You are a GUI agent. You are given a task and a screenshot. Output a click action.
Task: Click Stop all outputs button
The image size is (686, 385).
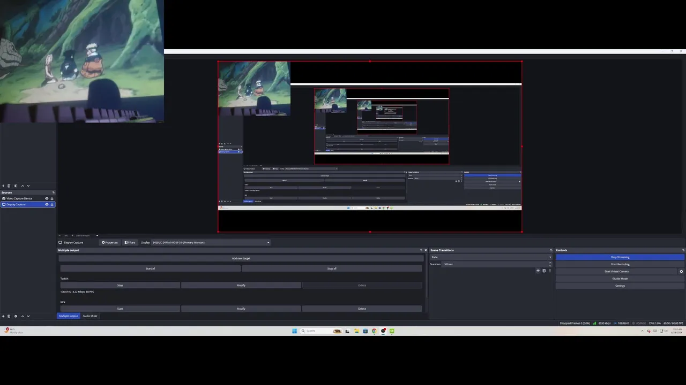[332, 268]
